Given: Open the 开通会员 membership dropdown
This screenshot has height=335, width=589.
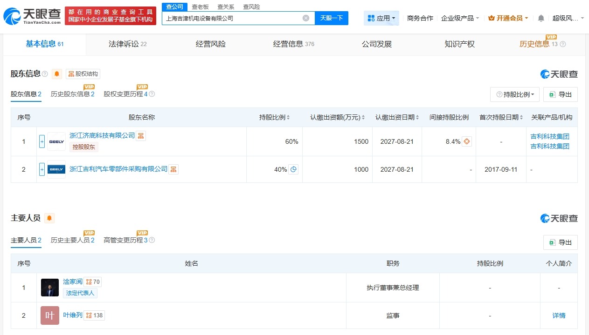Looking at the screenshot, I should [507, 17].
